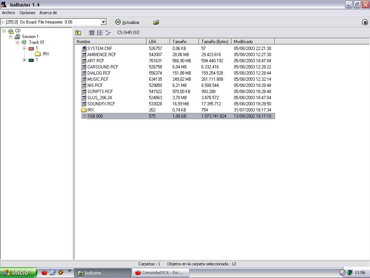This screenshot has height=278, width=370.
Task: Collapse the Track 01 tree node
Action: coord(17,42)
